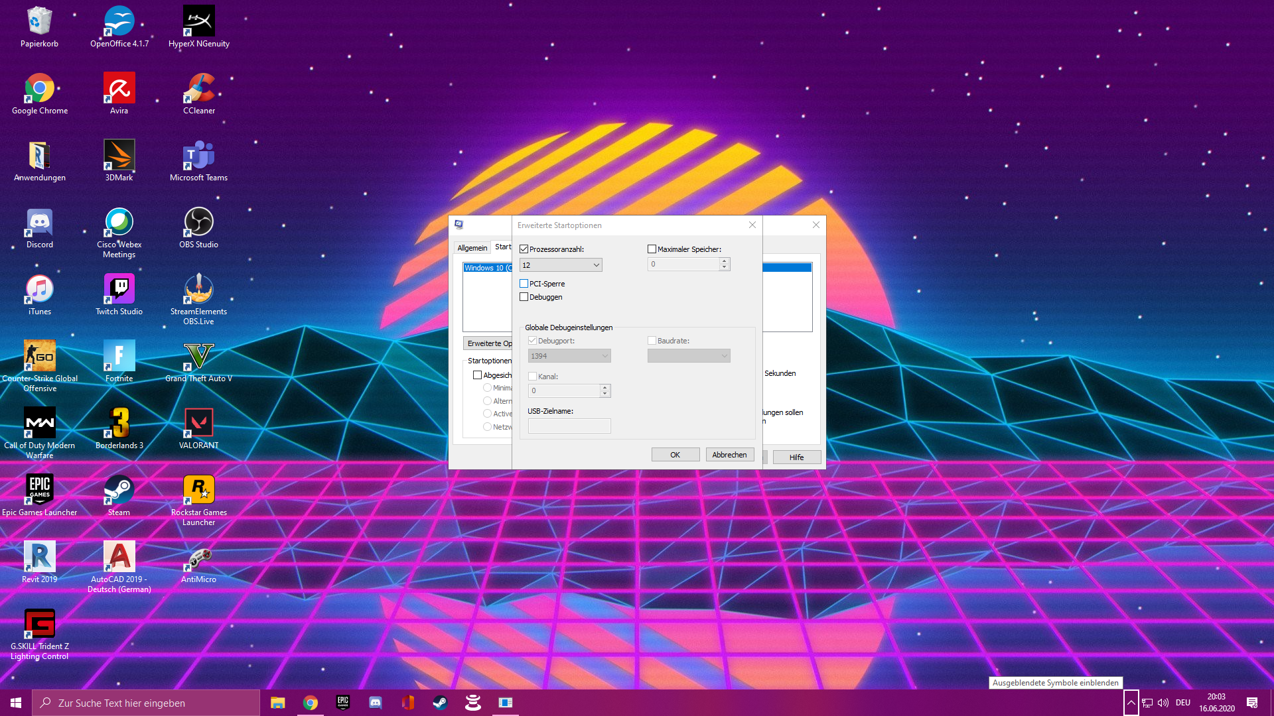The width and height of the screenshot is (1274, 716).
Task: Open the 3DMark desktop shortcut
Action: (x=119, y=156)
